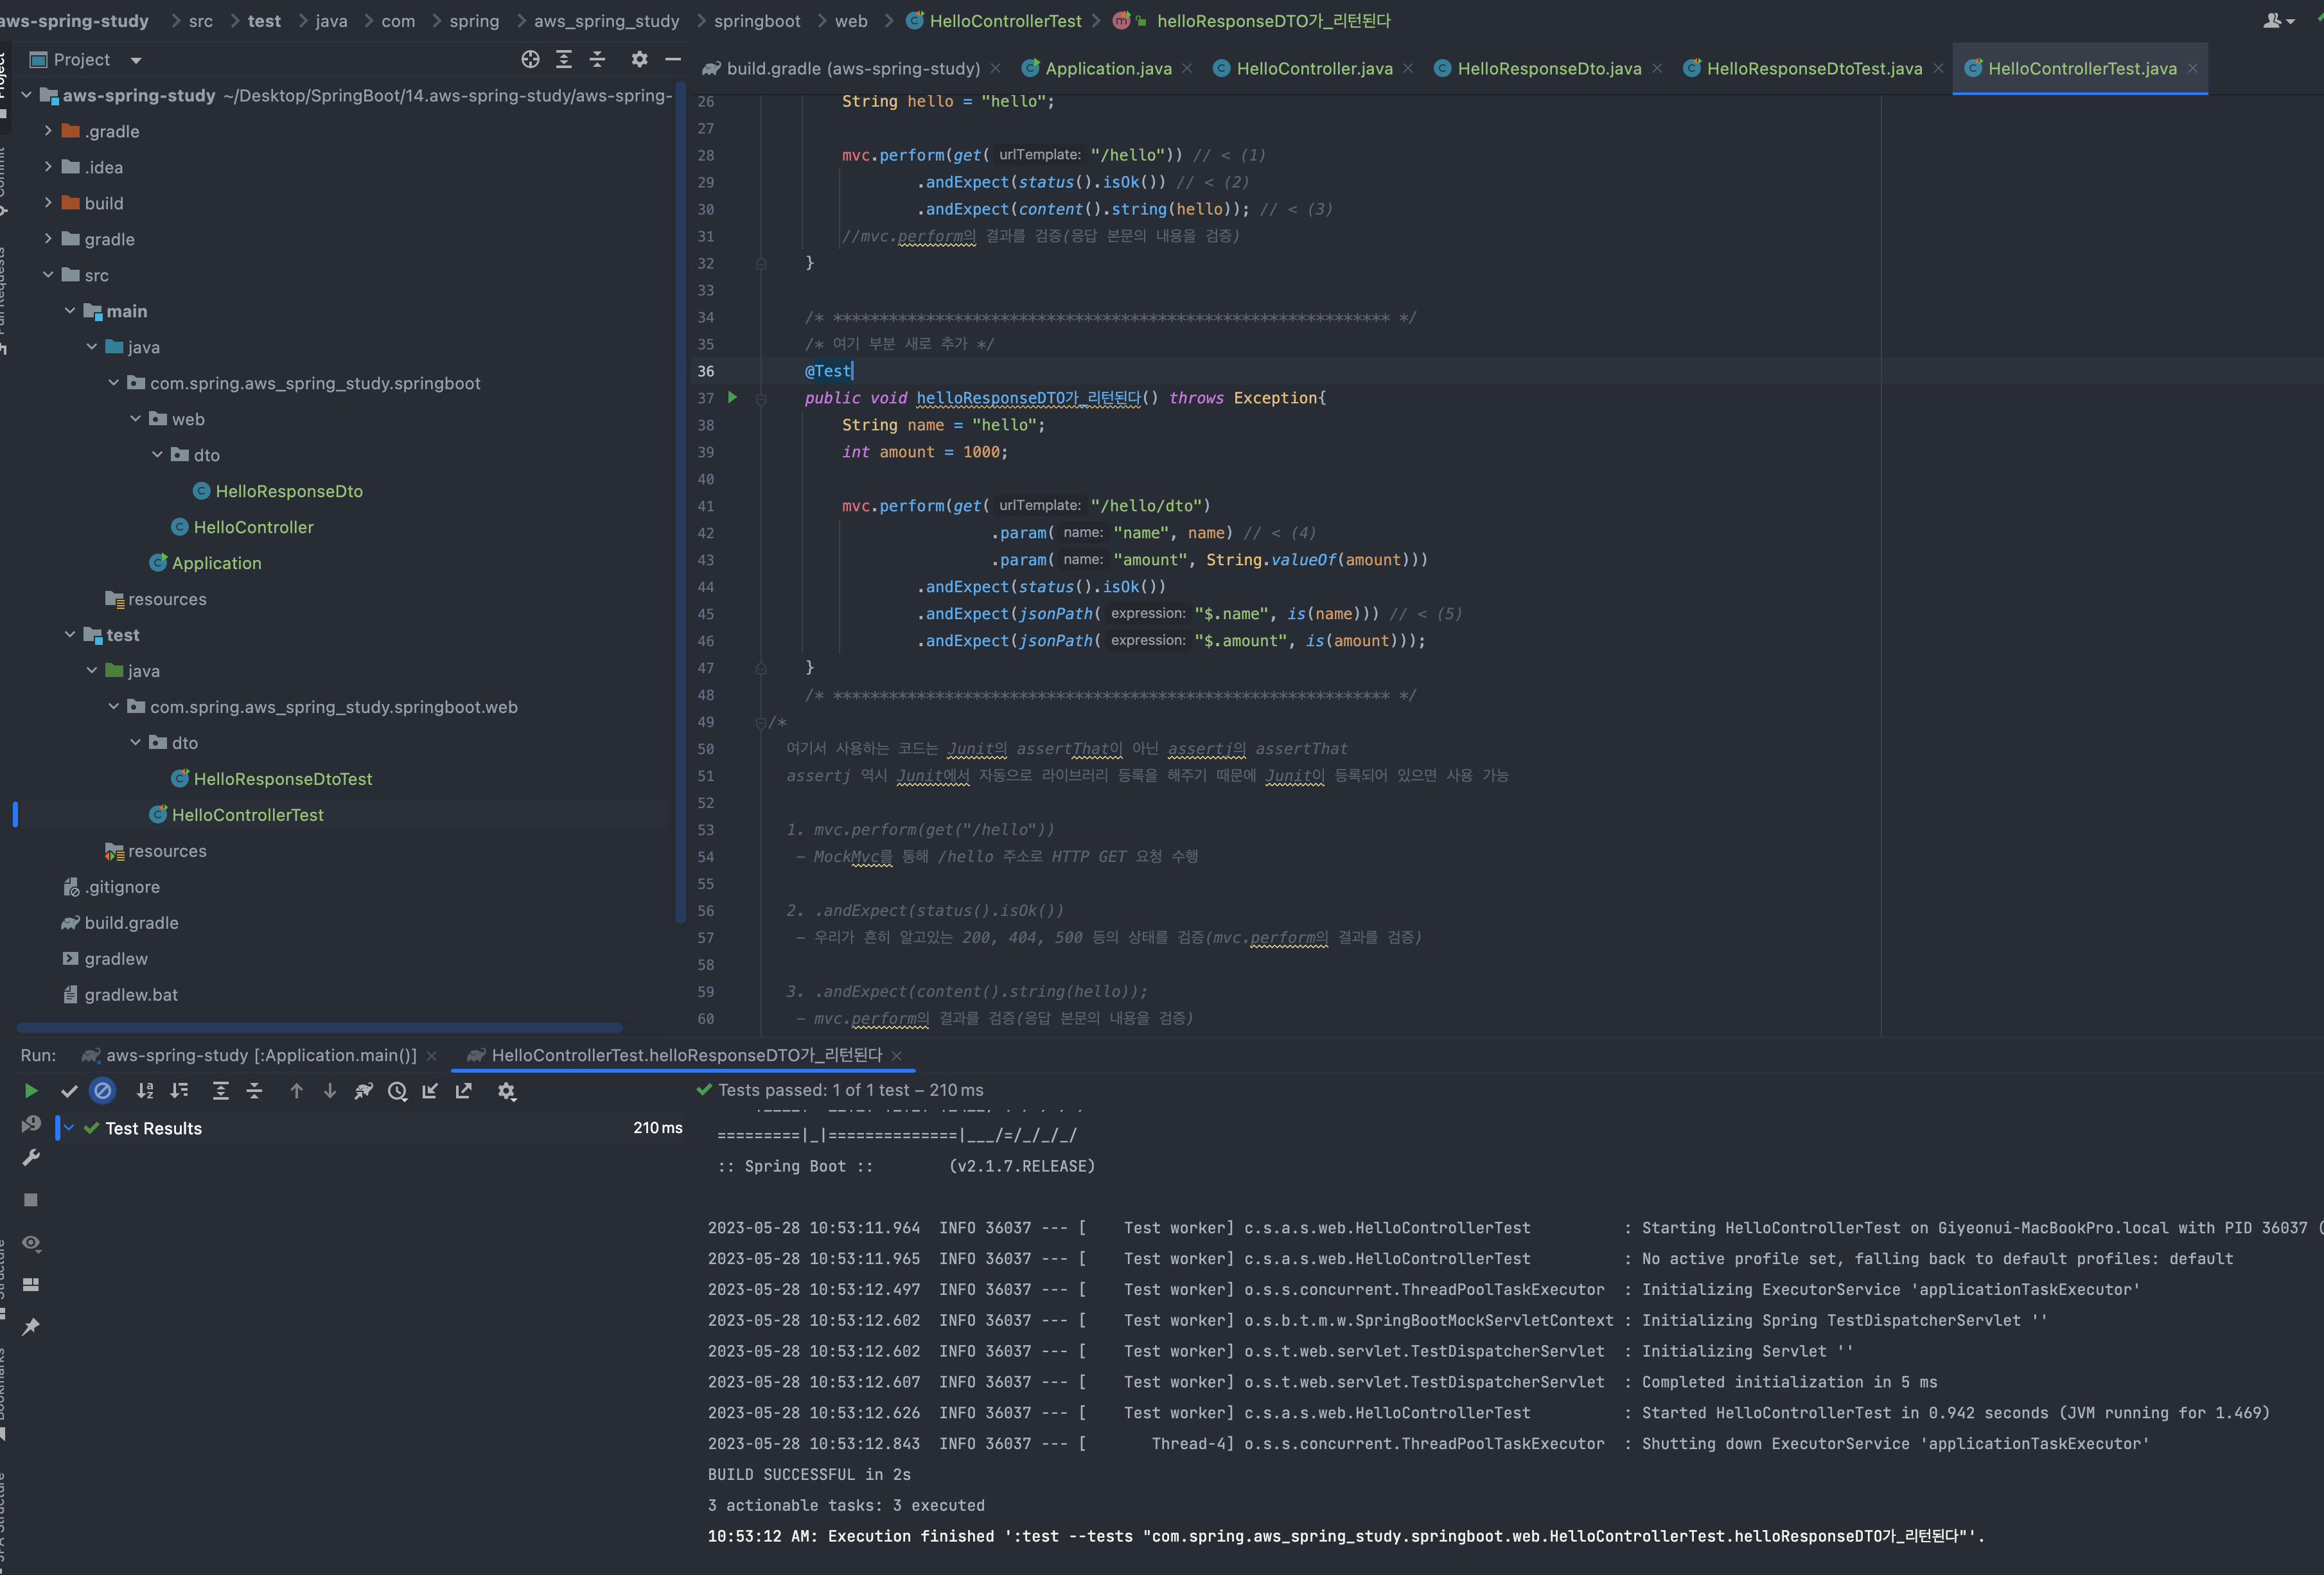2324x1575 pixels.
Task: Toggle Show Ignored tests circle-slash button
Action: click(102, 1091)
